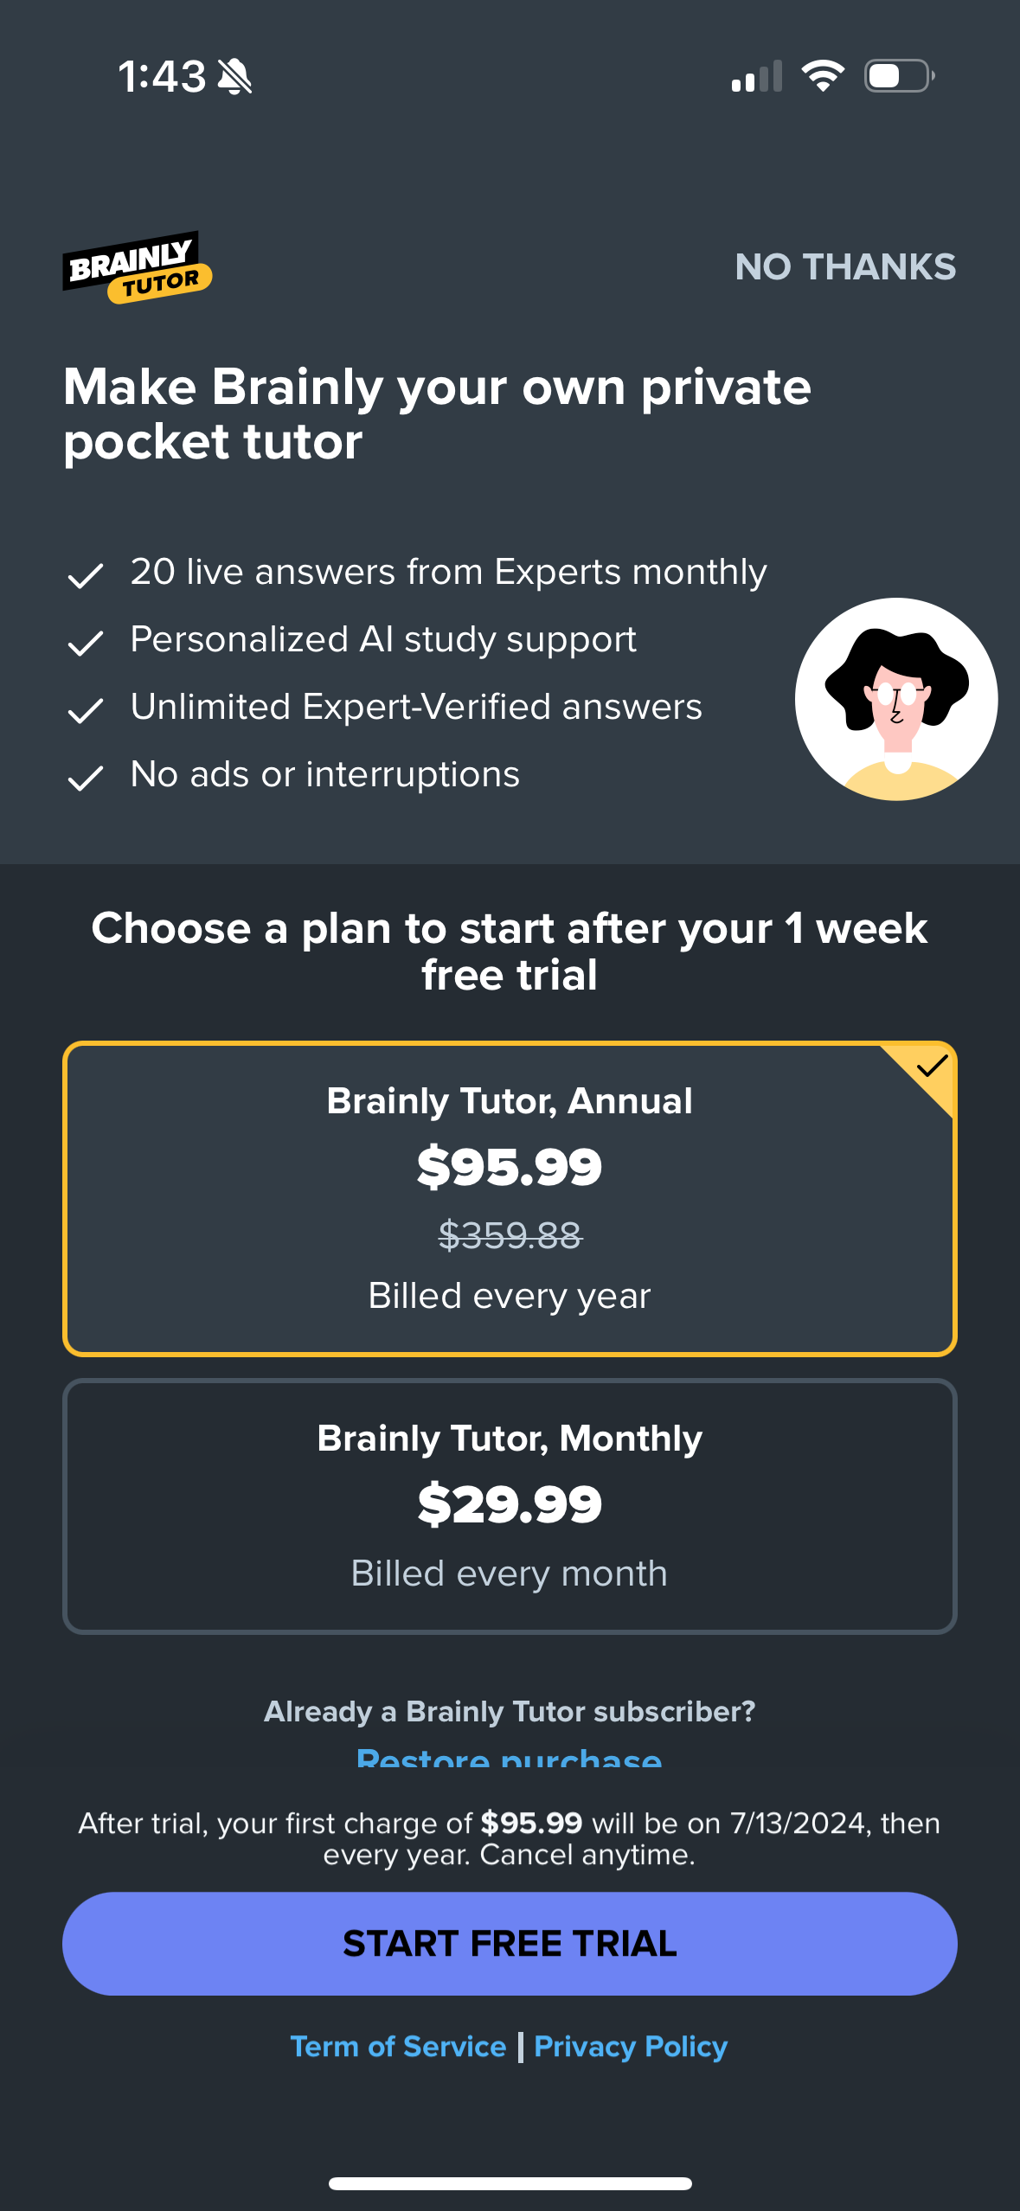Click the checkmark beside 'No ads or interruptions'

click(x=86, y=776)
